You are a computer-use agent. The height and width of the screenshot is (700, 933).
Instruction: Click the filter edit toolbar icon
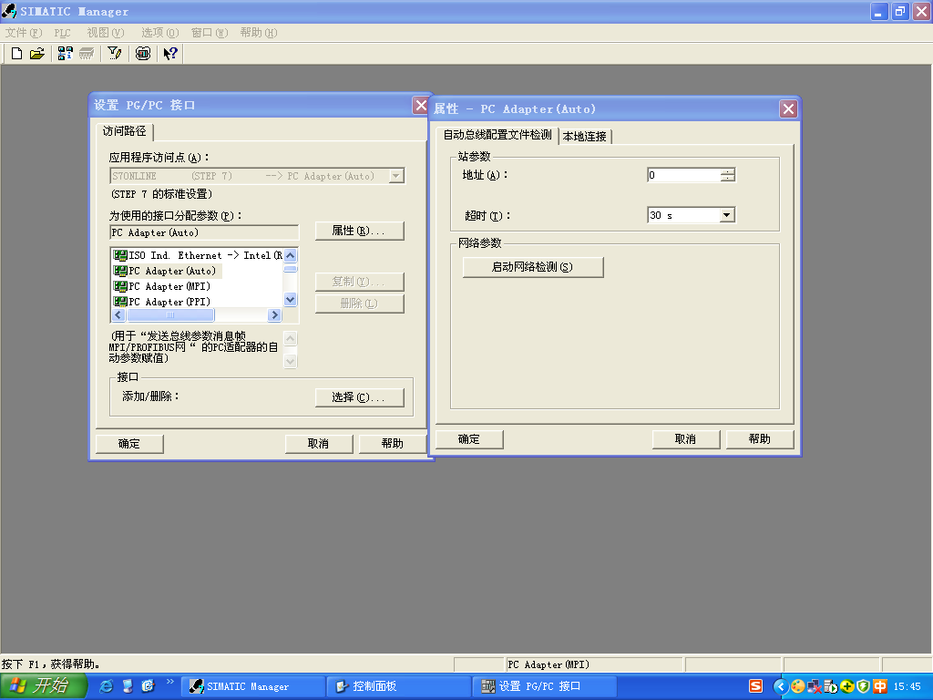click(x=114, y=54)
